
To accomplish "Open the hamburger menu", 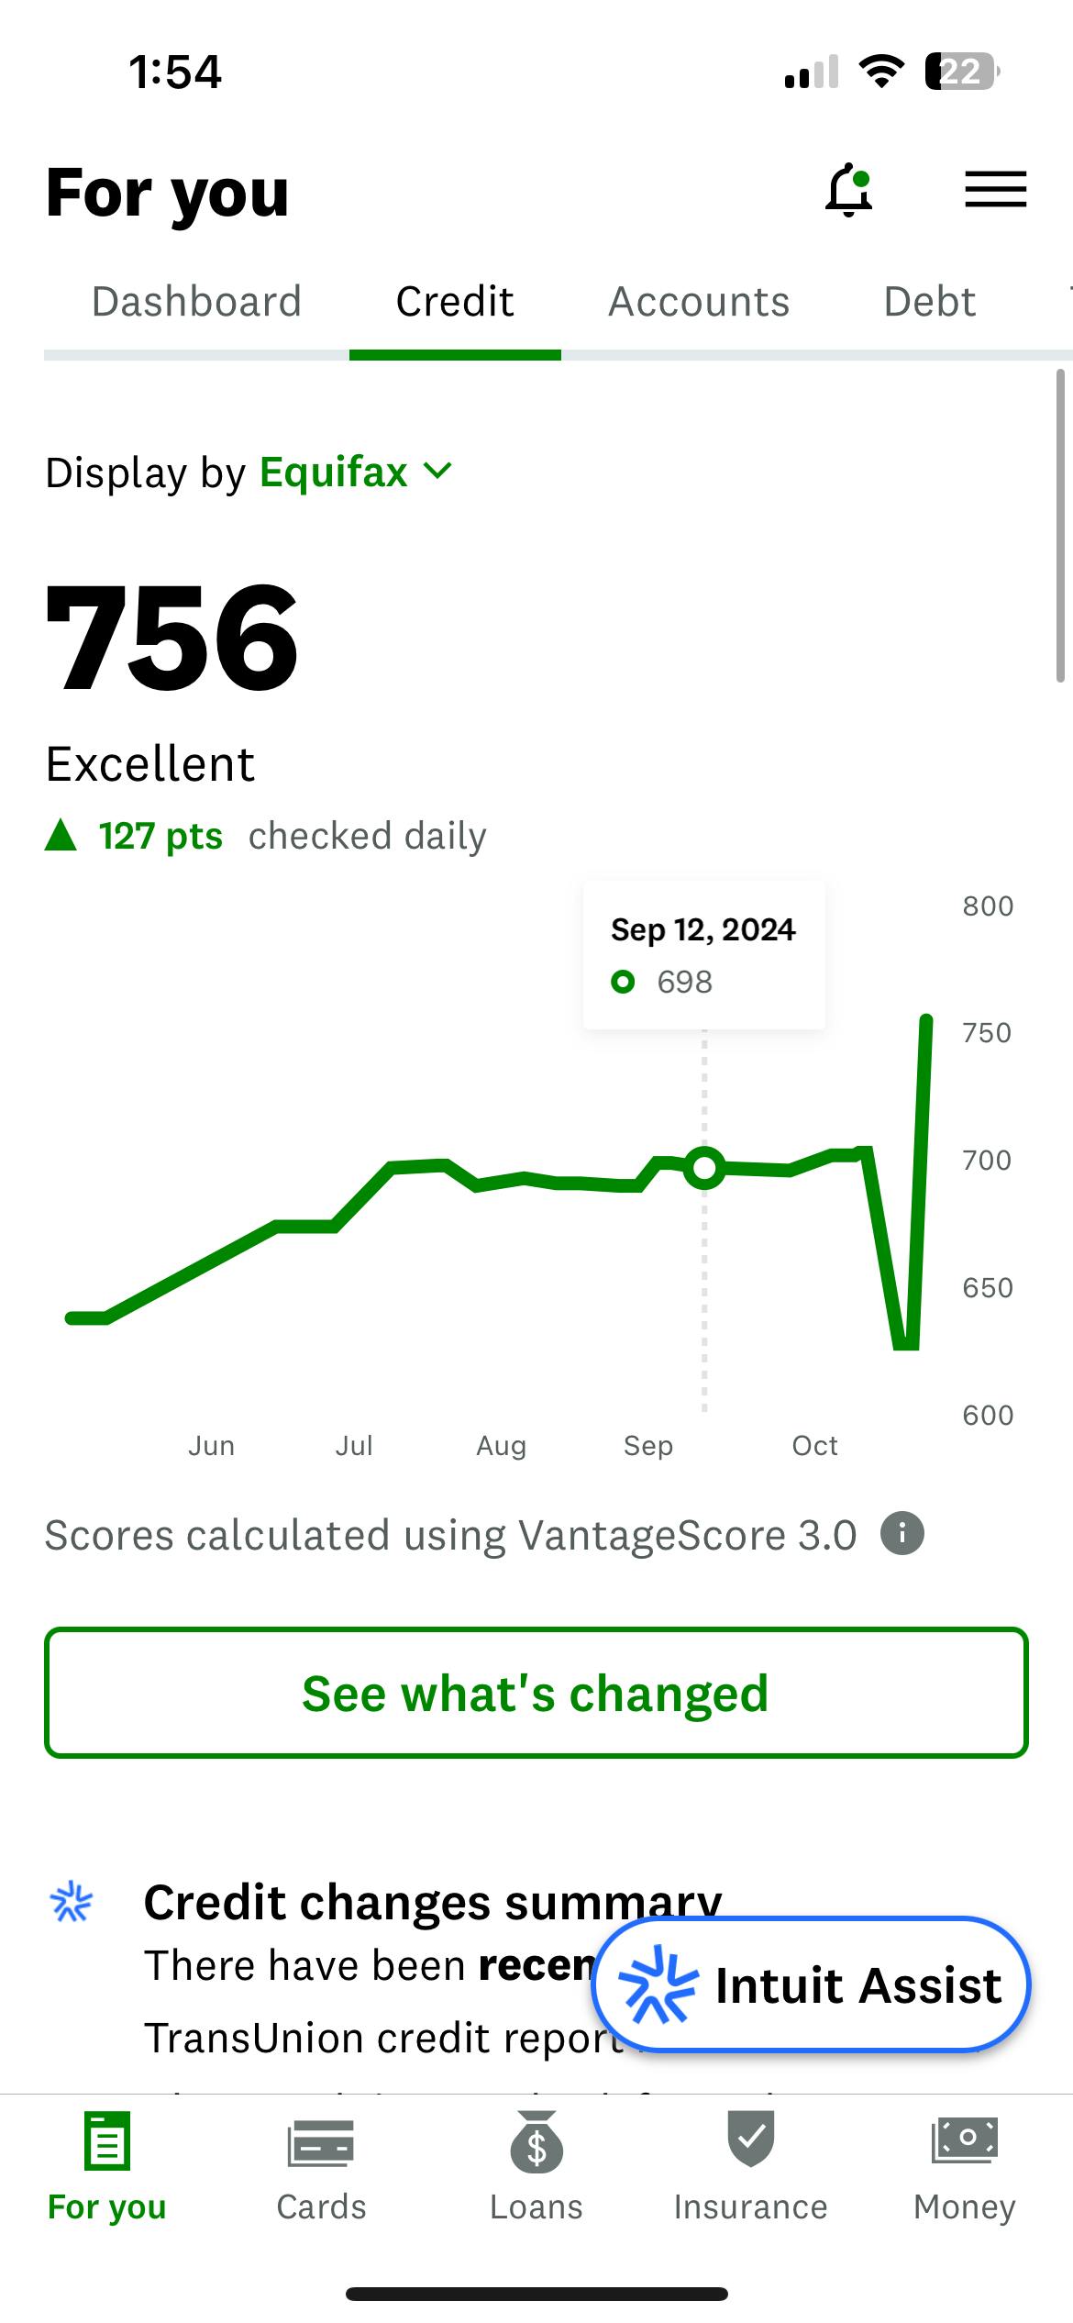I will pos(995,190).
